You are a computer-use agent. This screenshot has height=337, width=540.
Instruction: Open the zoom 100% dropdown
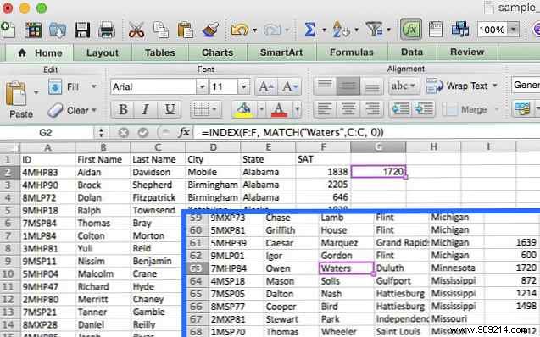point(513,30)
